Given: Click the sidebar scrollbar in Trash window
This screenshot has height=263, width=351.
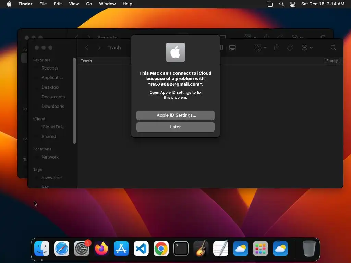Looking at the screenshot, I should coord(74,101).
